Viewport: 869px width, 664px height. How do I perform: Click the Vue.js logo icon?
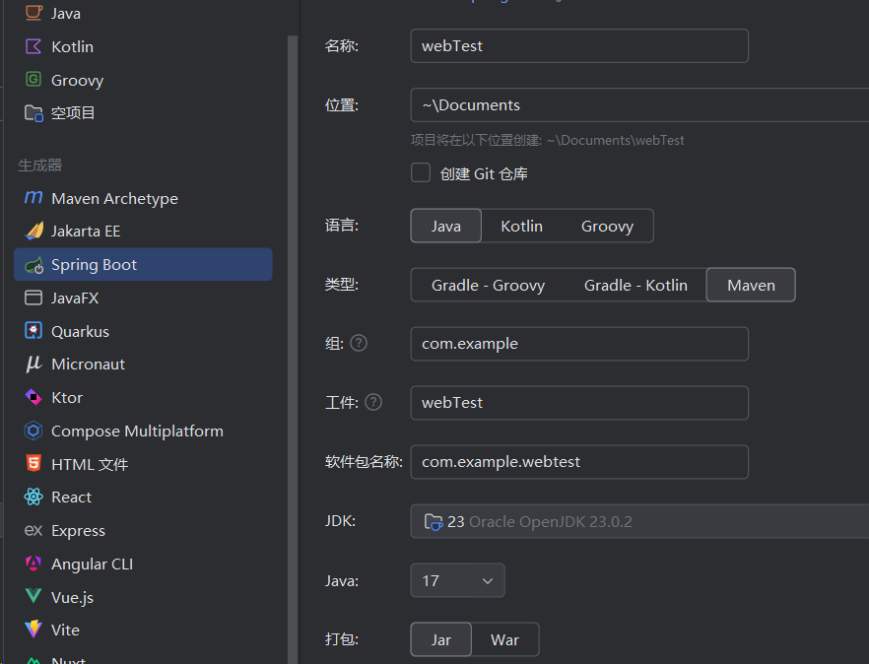click(x=33, y=596)
